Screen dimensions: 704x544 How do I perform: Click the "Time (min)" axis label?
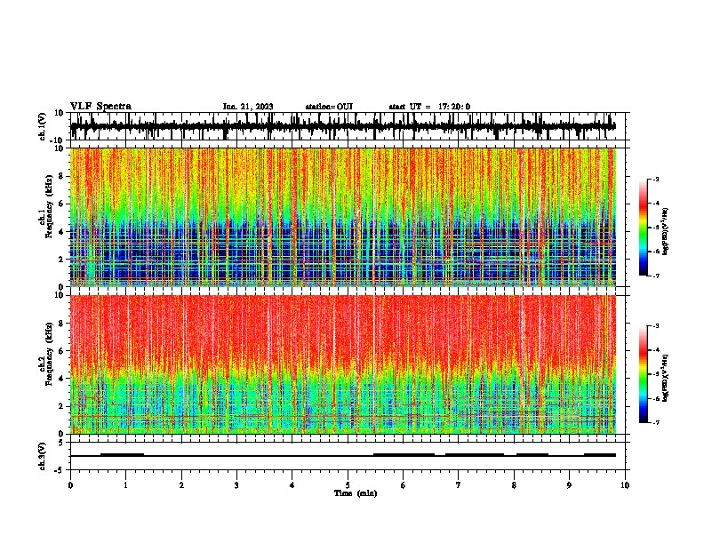356,493
